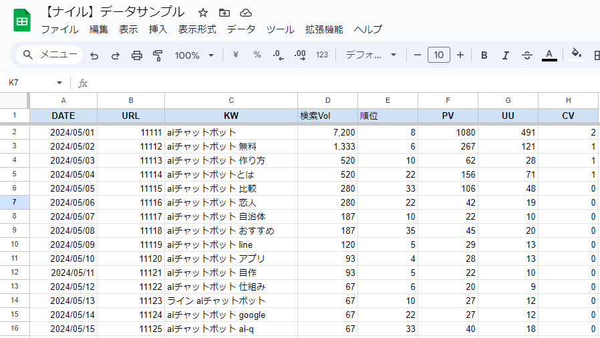Open the 編集 menu
The width and height of the screenshot is (600, 338).
[99, 29]
